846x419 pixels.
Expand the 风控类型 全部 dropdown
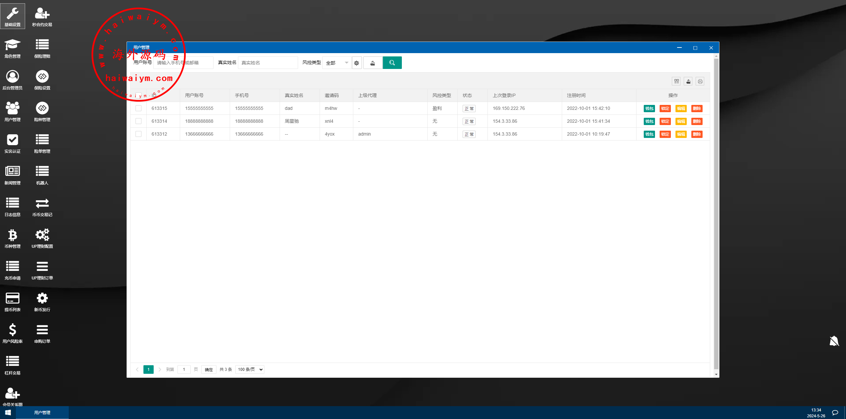point(337,63)
